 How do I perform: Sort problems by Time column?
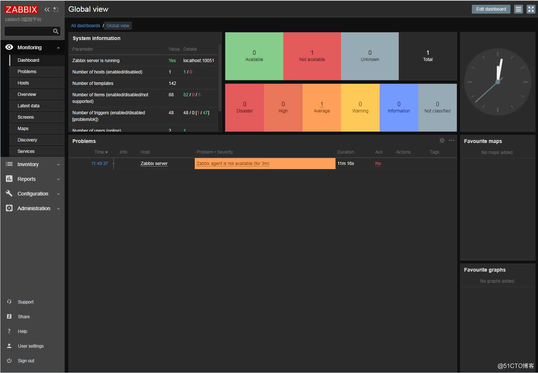tap(101, 152)
